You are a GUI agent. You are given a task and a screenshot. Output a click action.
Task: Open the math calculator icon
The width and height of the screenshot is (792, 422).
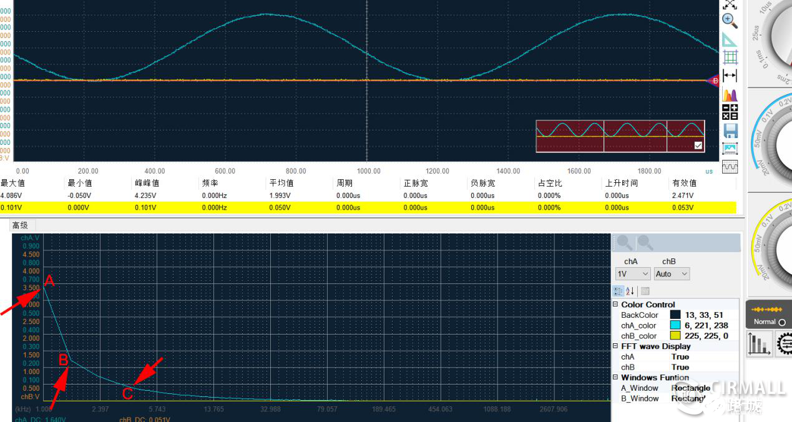[730, 112]
